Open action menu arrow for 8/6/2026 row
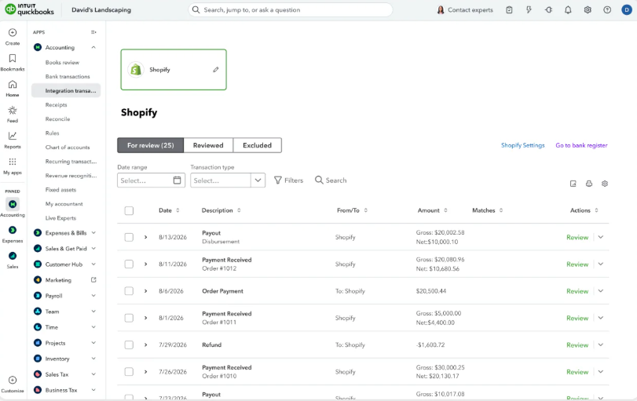Image resolution: width=637 pixels, height=401 pixels. click(x=600, y=291)
